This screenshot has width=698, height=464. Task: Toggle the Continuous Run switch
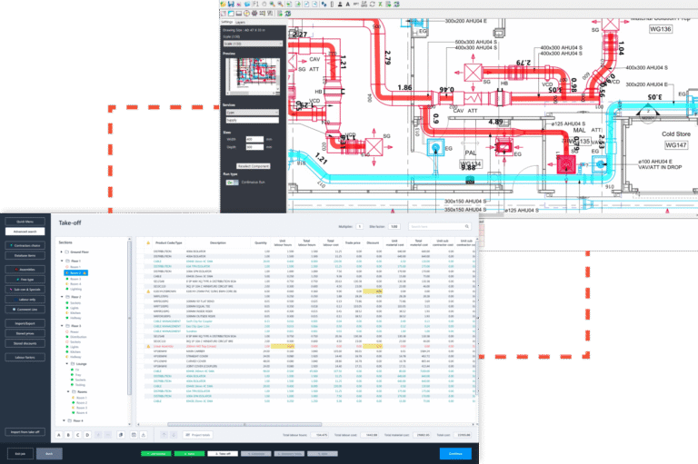pyautogui.click(x=232, y=183)
